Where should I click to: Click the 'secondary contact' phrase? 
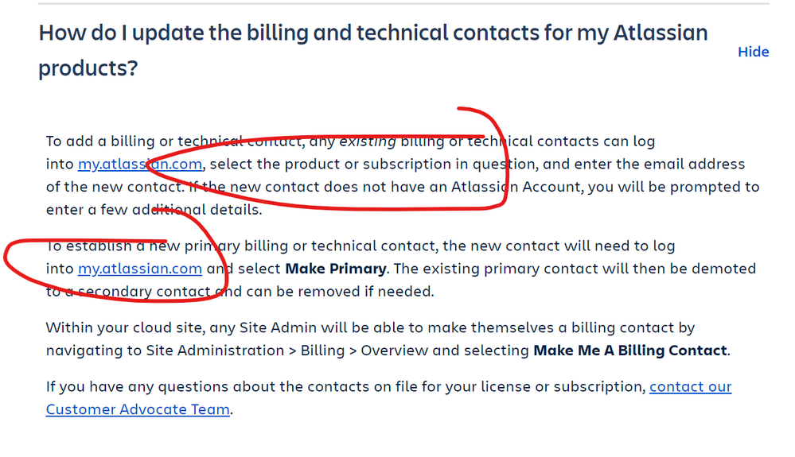(144, 292)
